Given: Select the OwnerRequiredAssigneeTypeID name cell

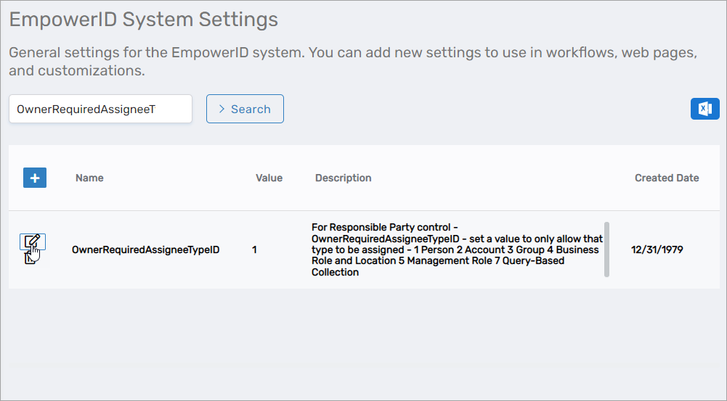Looking at the screenshot, I should click(145, 249).
